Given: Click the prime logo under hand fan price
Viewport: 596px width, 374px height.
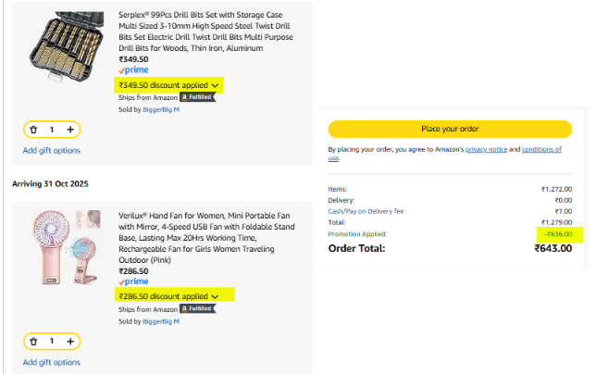Looking at the screenshot, I should [133, 281].
